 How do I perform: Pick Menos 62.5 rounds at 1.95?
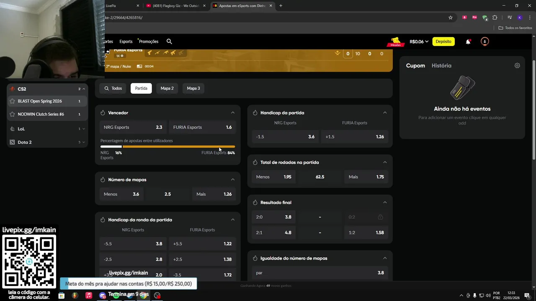pos(274,177)
